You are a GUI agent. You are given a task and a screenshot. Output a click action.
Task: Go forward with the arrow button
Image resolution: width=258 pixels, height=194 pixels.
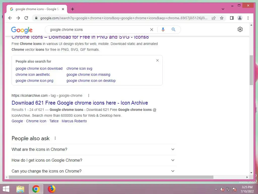click(18, 18)
